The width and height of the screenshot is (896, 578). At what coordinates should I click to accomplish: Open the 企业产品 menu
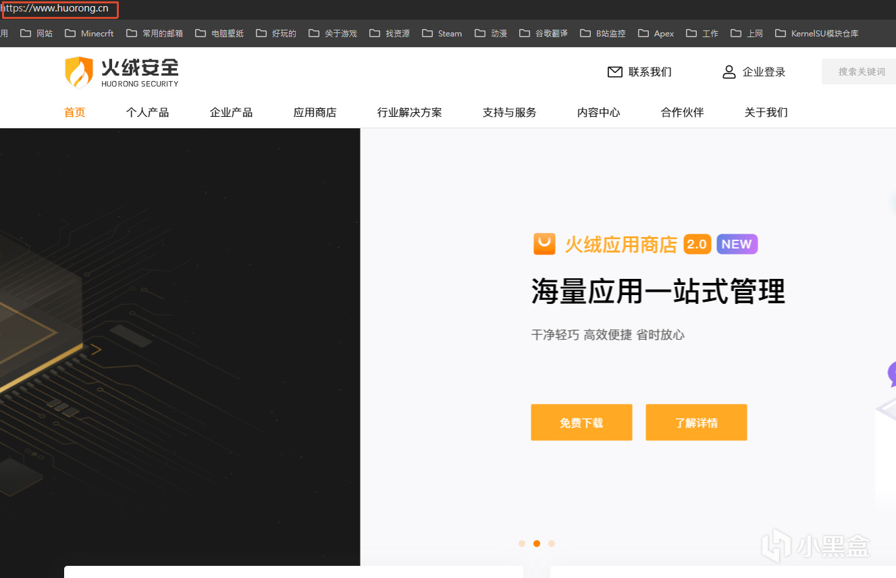click(231, 112)
